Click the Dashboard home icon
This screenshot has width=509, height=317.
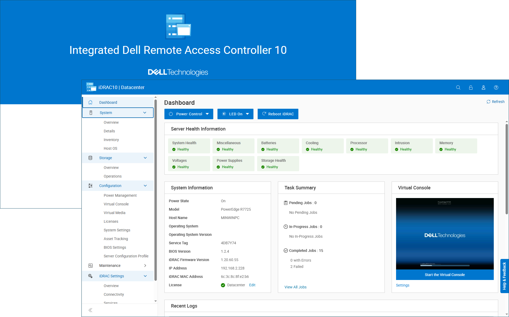(90, 102)
